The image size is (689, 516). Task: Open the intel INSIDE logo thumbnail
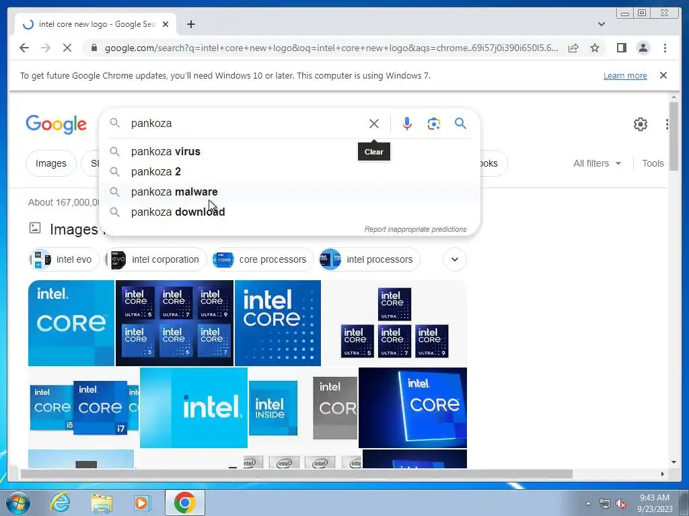coord(273,408)
